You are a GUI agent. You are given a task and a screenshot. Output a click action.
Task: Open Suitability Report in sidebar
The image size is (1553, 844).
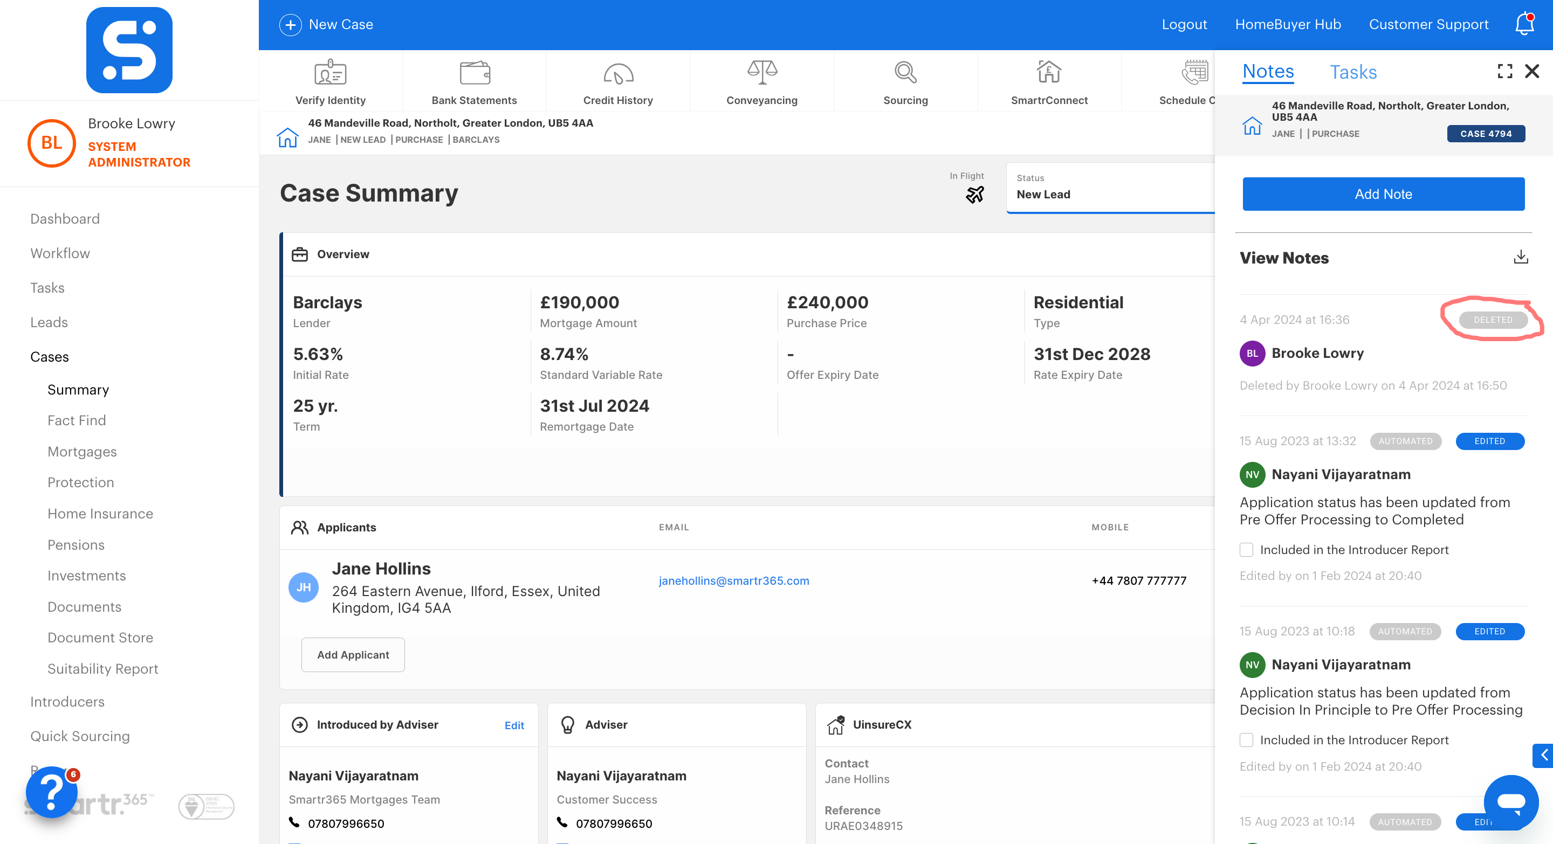click(103, 669)
